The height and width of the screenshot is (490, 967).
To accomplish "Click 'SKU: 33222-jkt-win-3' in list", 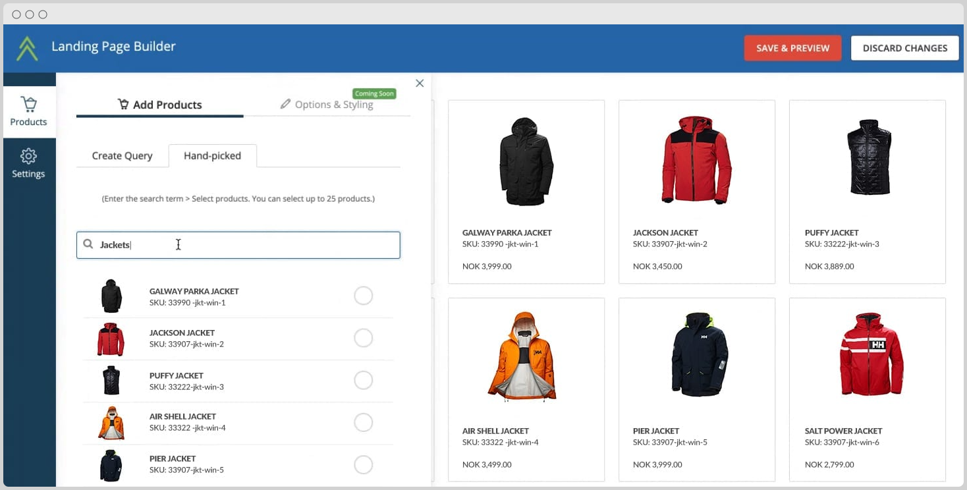I will [186, 387].
